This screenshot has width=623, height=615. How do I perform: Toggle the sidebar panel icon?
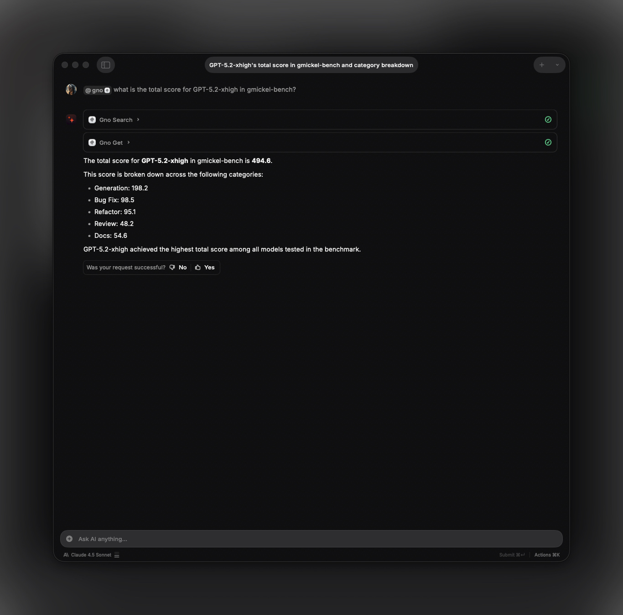(106, 65)
